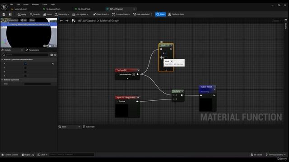Click Material Graph in the breadcrumb
This screenshot has height=162, width=289.
(110, 21)
